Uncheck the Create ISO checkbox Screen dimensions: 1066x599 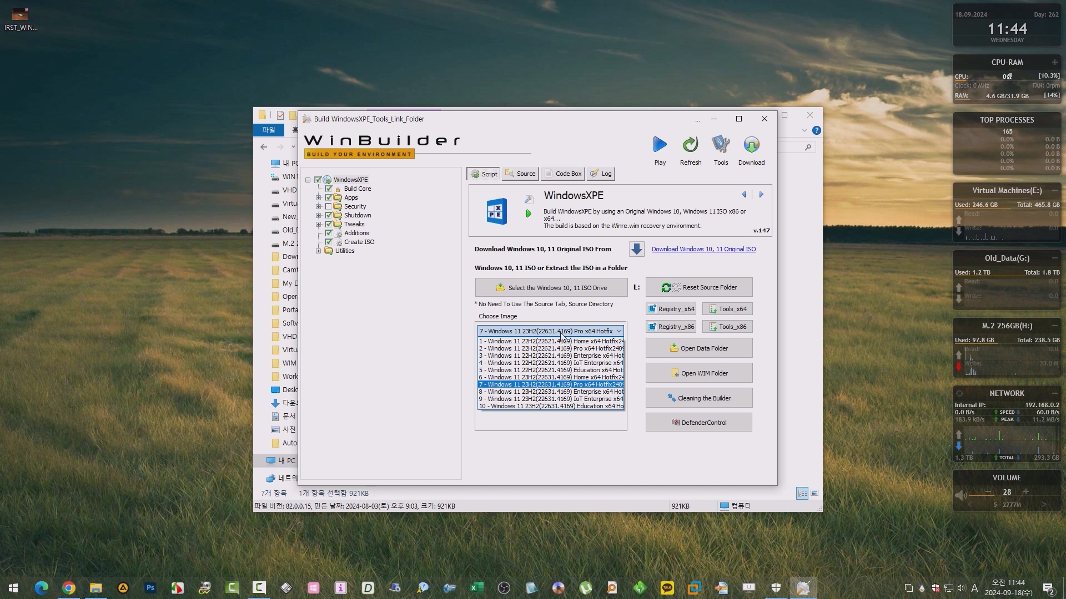click(x=328, y=242)
